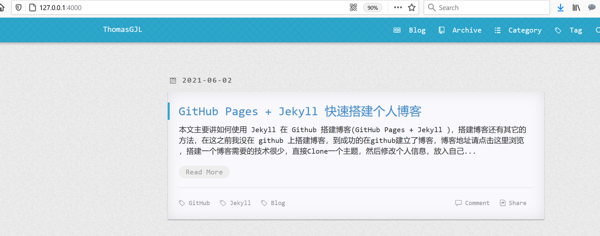Click the chat bubble toolbar icon
Screen dimensions: 600x236
[592, 7]
